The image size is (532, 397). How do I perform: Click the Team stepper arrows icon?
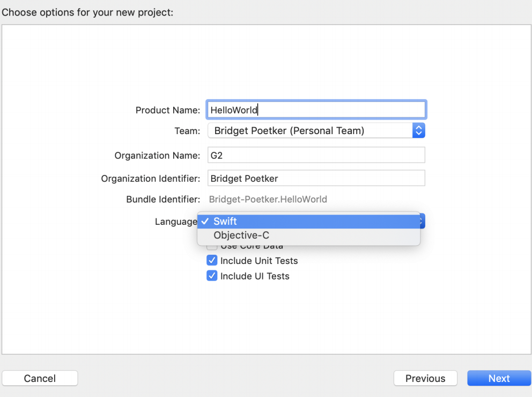419,130
